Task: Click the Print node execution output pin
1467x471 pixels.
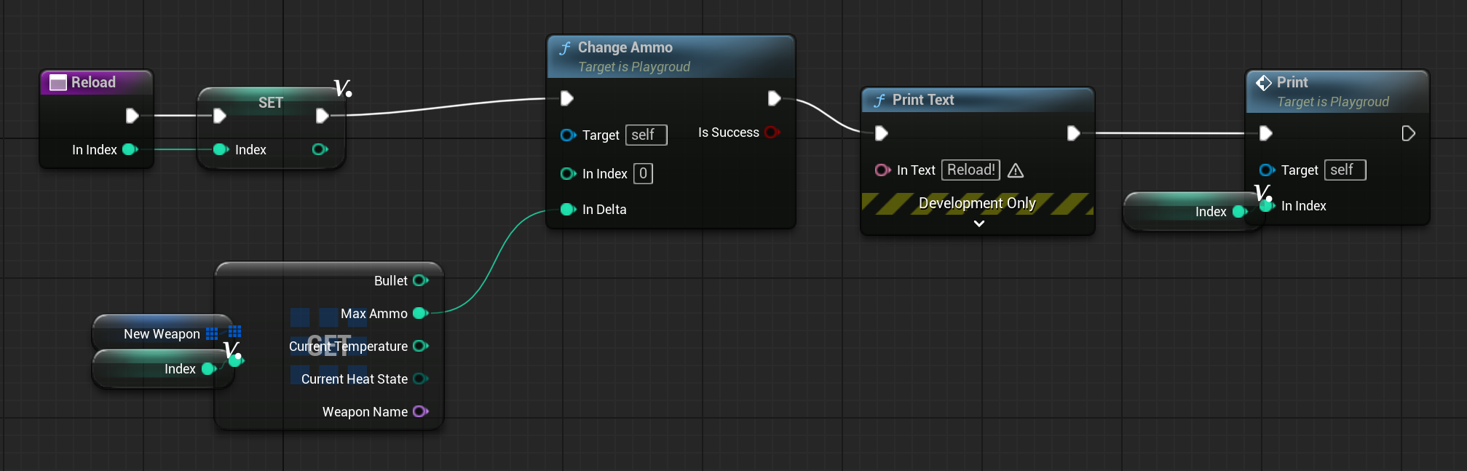Action: click(x=1408, y=133)
